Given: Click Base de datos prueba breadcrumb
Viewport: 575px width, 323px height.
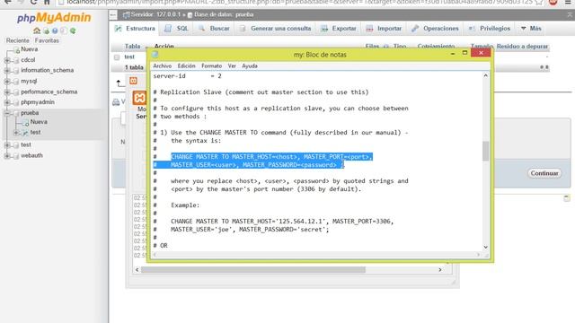Looking at the screenshot, I should click(224, 14).
